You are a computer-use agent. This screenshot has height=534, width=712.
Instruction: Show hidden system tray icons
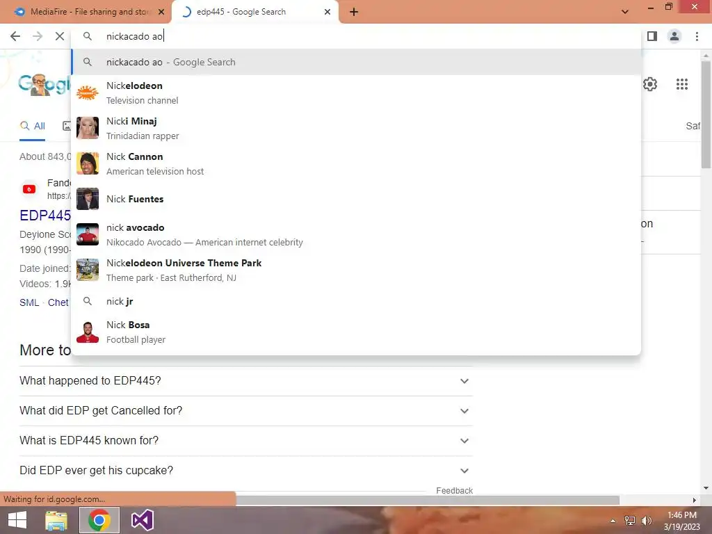pyautogui.click(x=613, y=520)
